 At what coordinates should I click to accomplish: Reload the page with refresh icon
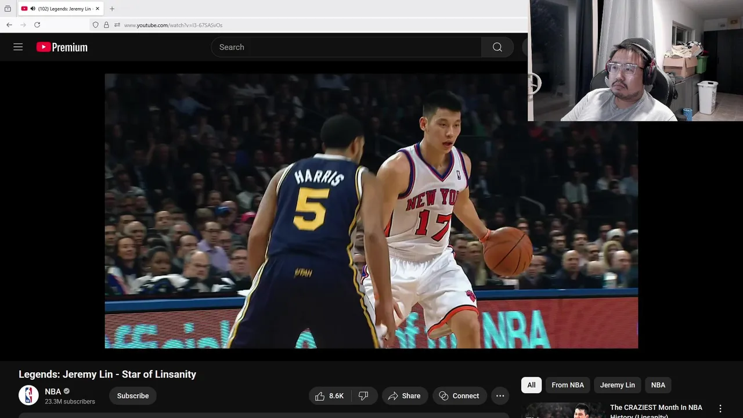tap(37, 25)
